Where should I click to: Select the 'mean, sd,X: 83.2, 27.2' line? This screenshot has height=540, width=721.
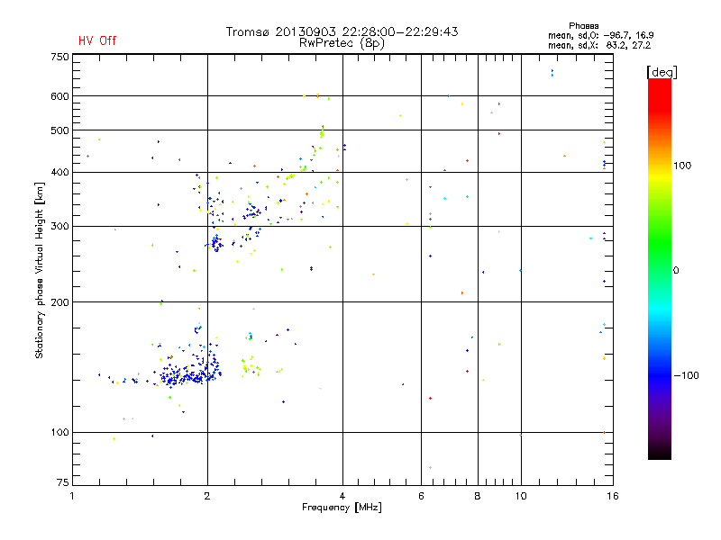[599, 45]
